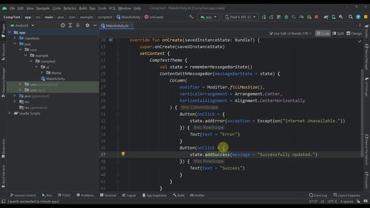Open the TODO tool window

coord(64,195)
